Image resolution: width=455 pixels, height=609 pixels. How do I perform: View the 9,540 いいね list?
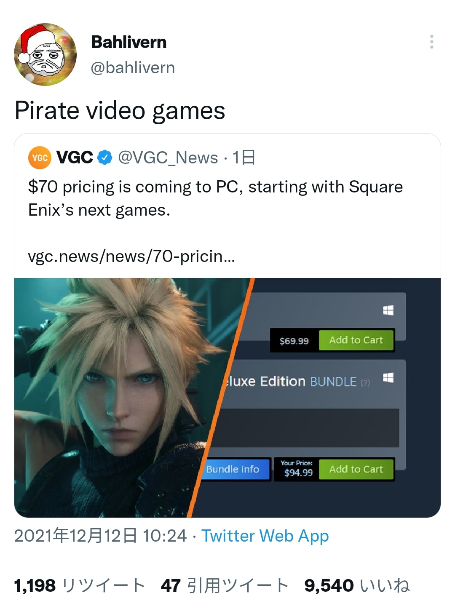pyautogui.click(x=357, y=585)
